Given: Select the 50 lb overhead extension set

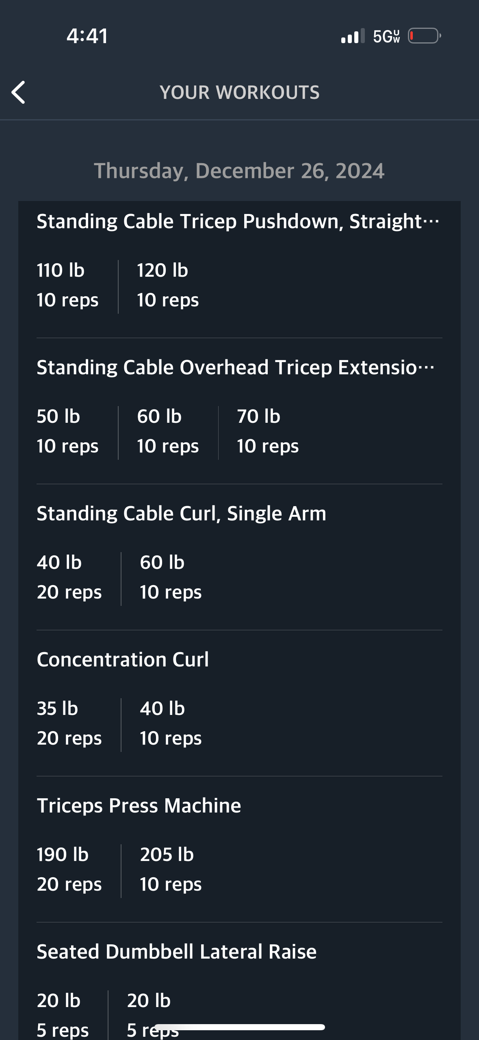Looking at the screenshot, I should click(67, 431).
